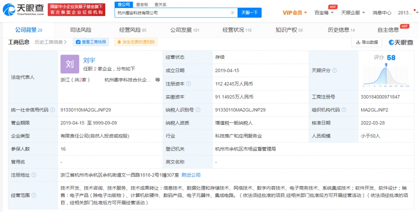Click the 天眼评分 distribution chart
The width and height of the screenshot is (419, 212).
(386, 75)
